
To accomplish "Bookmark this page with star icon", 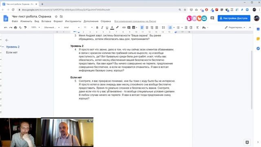I will point(185,10).
